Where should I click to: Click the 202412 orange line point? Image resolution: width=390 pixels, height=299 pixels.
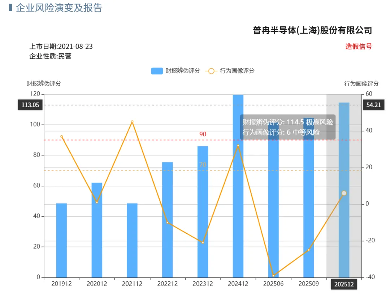tap(238, 145)
